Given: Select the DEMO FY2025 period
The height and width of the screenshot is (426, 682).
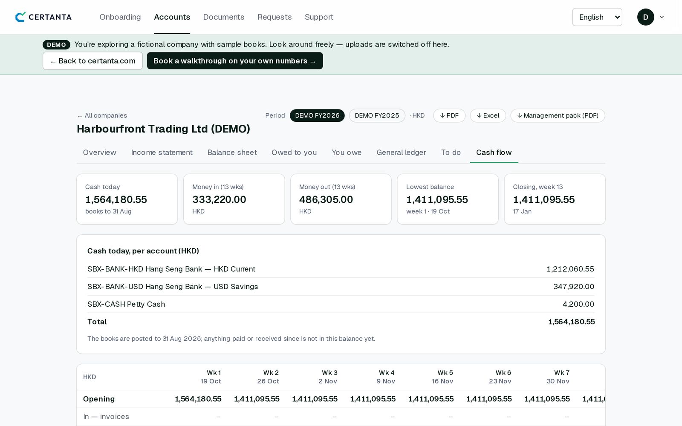Looking at the screenshot, I should (377, 115).
